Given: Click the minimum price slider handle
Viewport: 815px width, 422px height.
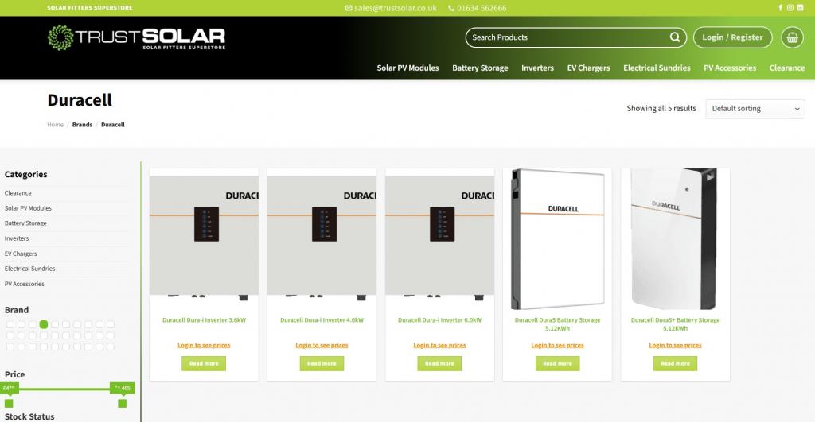Looking at the screenshot, I should tap(9, 403).
